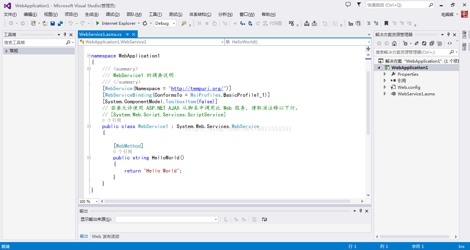Viewport: 470px width, 250px height.
Task: Click the View Code icon in Solution Explorer
Action: [x=450, y=43]
